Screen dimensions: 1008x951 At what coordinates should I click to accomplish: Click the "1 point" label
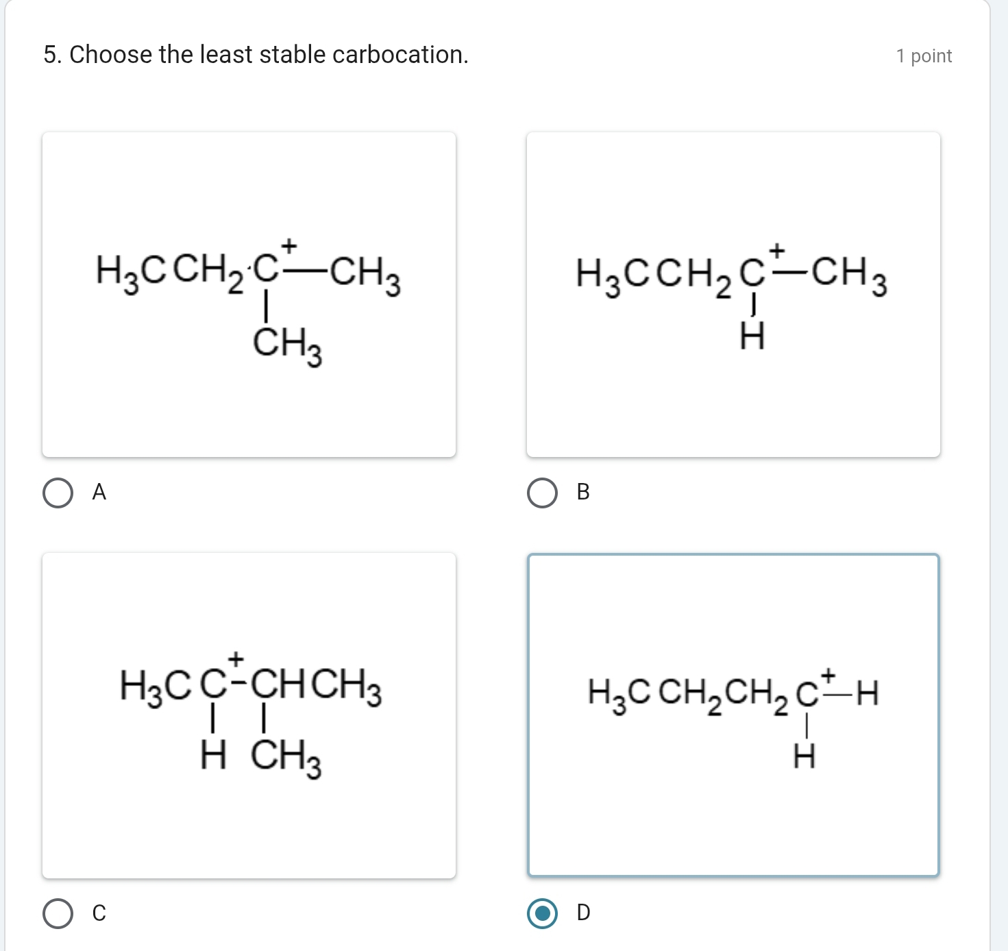pos(924,56)
